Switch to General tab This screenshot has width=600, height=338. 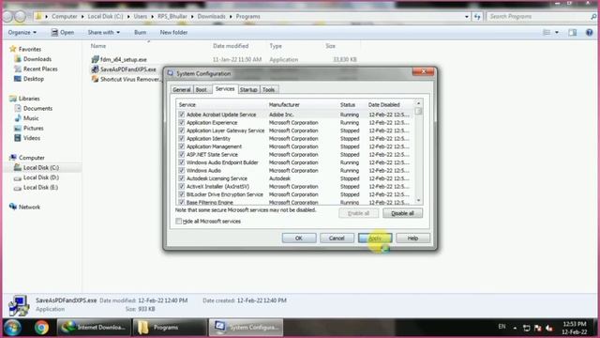click(x=181, y=90)
